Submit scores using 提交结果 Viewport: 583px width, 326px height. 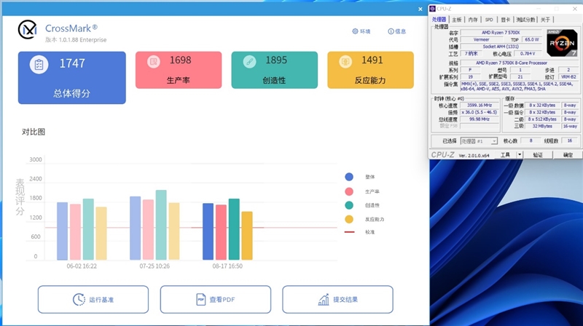337,299
